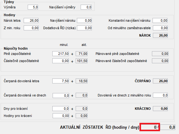Select the KRÁCENO total field

tap(160, 109)
